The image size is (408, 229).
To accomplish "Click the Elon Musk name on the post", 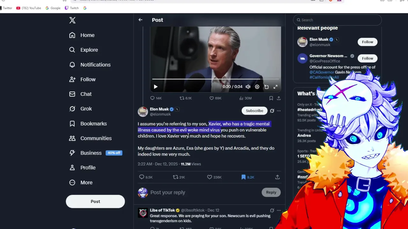I will pos(159,109).
